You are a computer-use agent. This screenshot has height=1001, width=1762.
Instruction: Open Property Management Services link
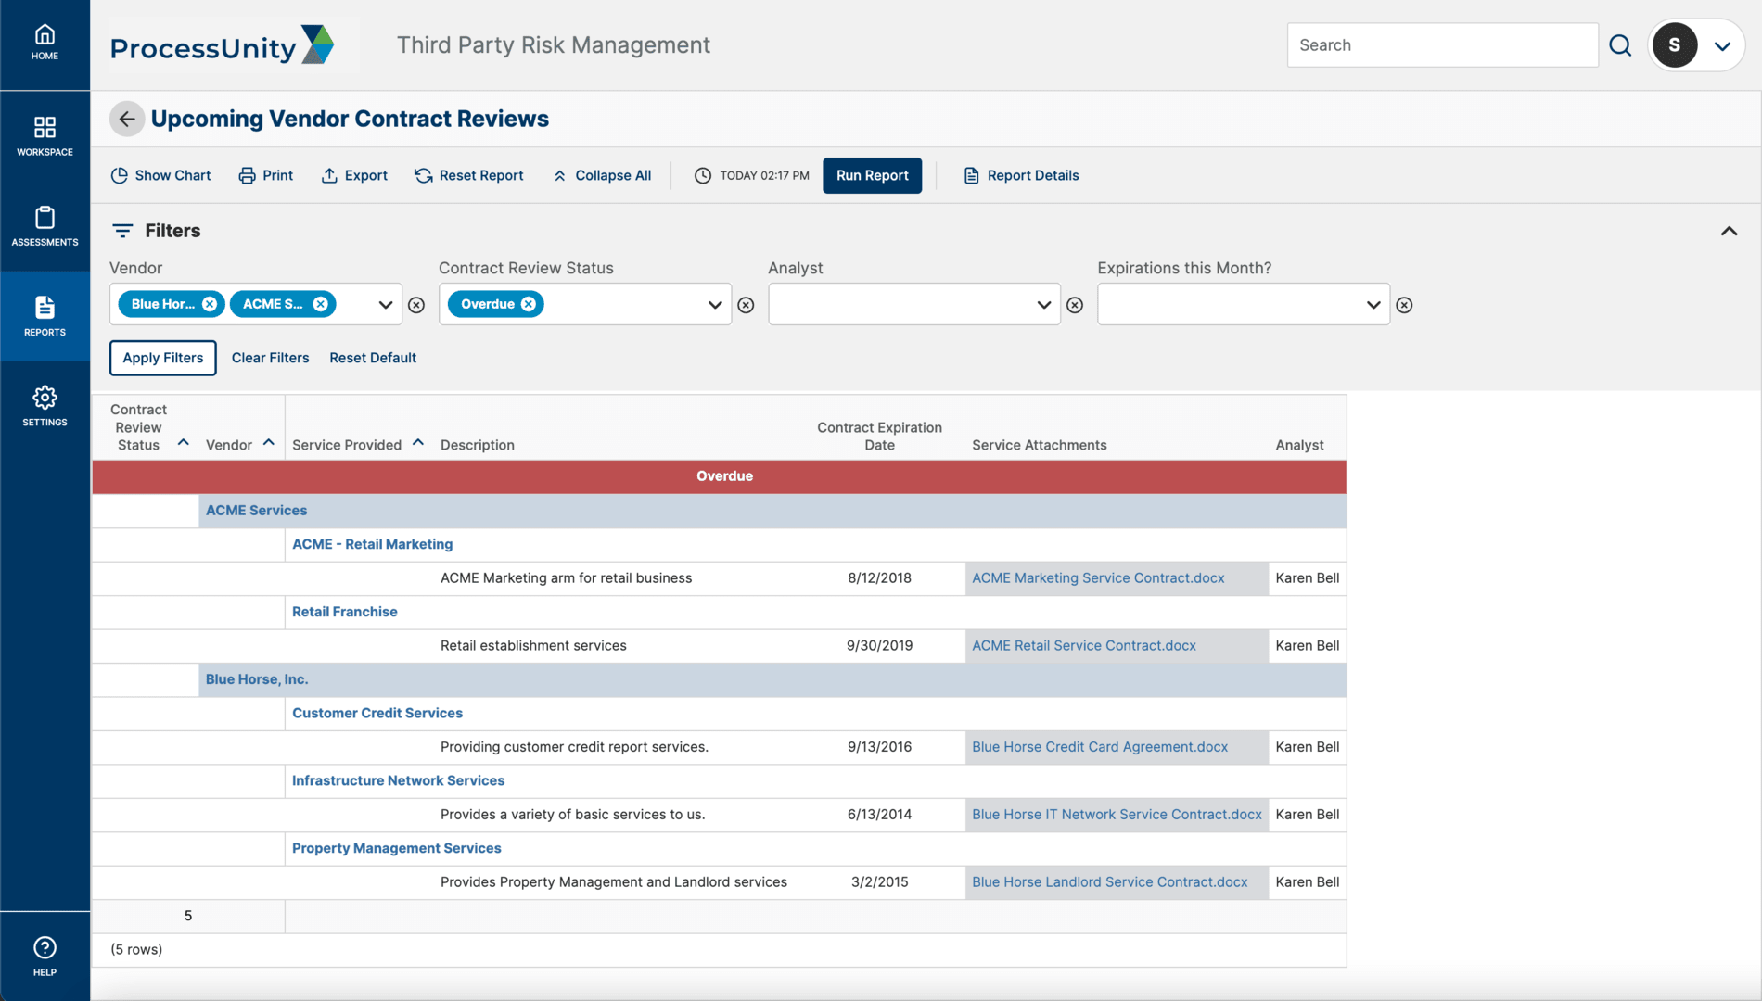tap(396, 848)
